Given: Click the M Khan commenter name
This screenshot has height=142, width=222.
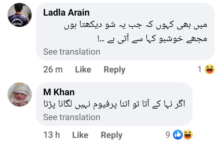Looking at the screenshot, I should [x=59, y=92].
